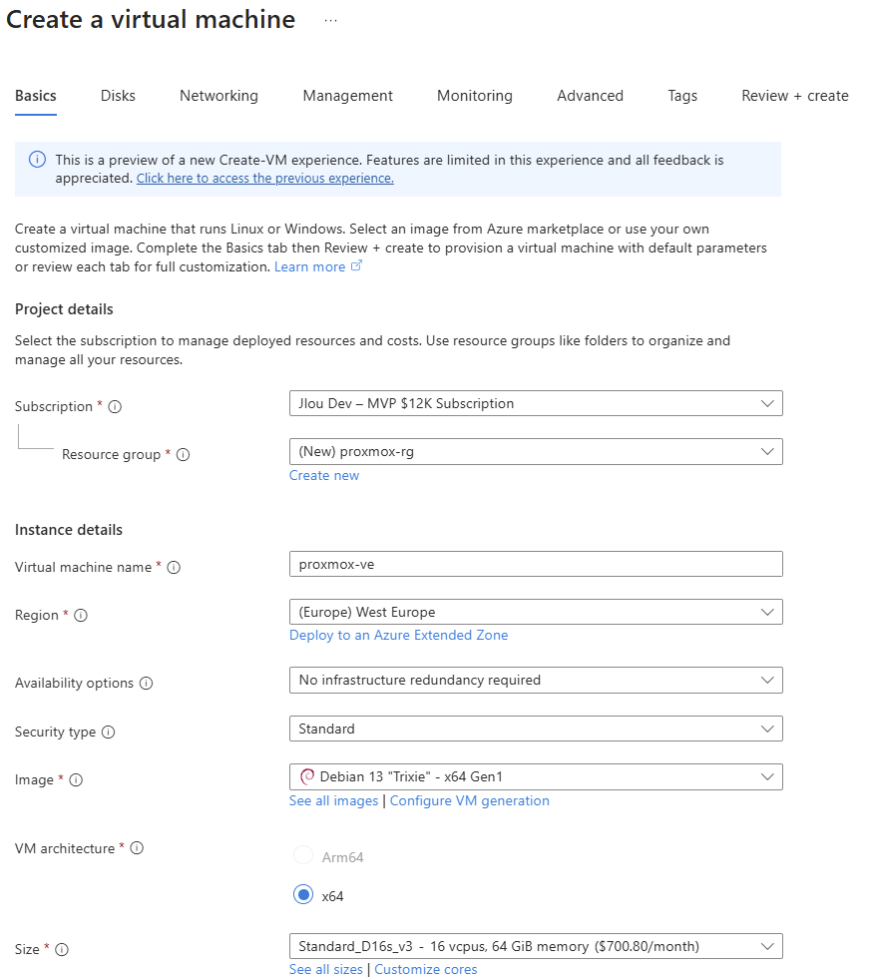Click the See all sizes link

pos(326,969)
